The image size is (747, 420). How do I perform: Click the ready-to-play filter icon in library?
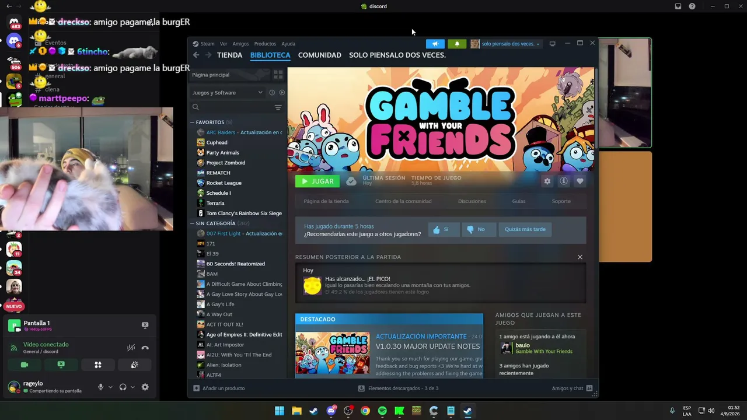[x=282, y=92]
